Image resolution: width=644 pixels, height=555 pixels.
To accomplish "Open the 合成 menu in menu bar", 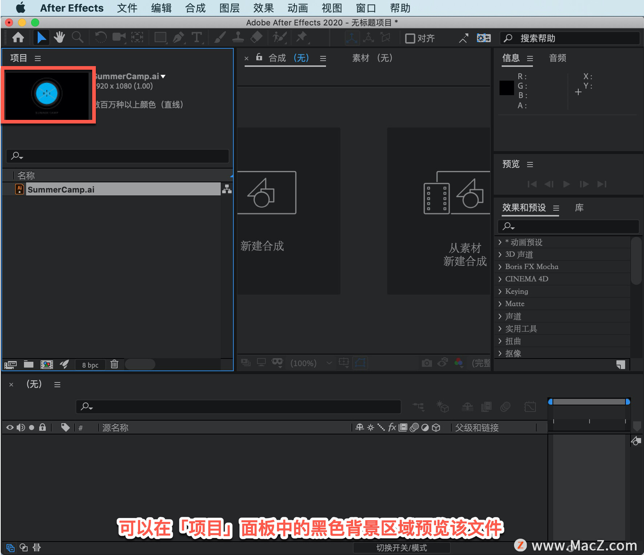I will pos(195,8).
